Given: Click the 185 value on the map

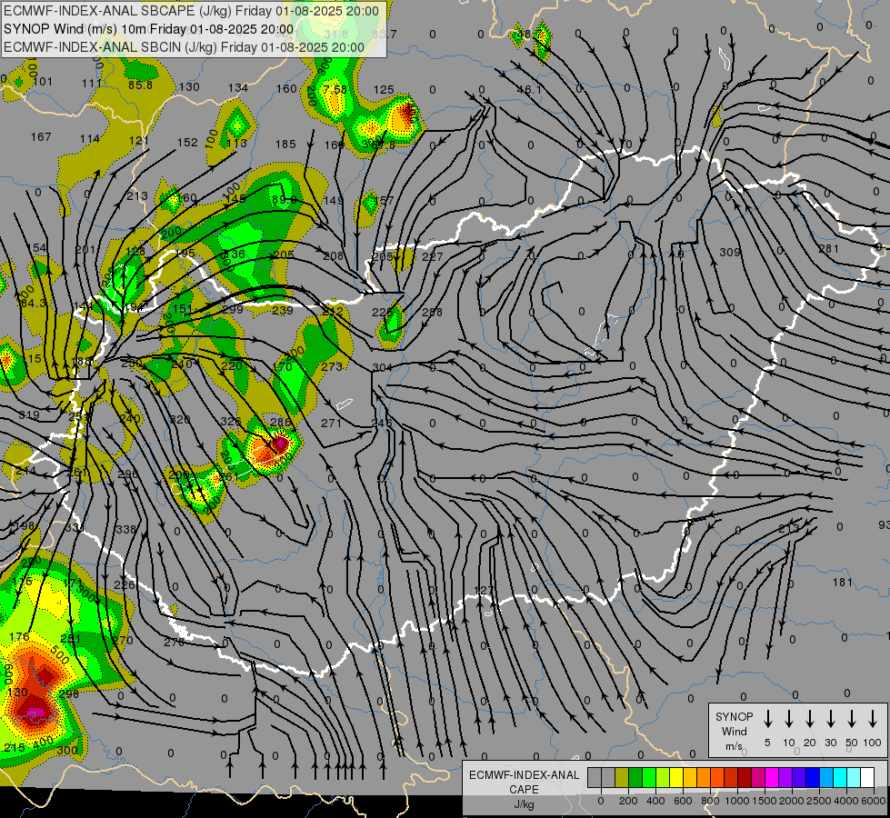Looking at the screenshot, I should pos(285,145).
